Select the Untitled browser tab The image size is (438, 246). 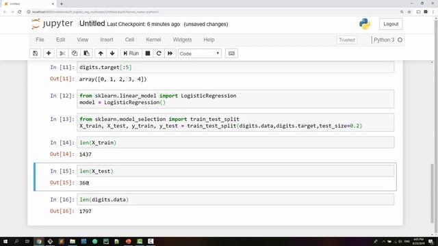(x=29, y=4)
